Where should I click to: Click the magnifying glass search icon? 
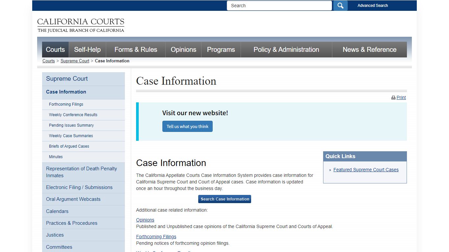click(x=340, y=6)
